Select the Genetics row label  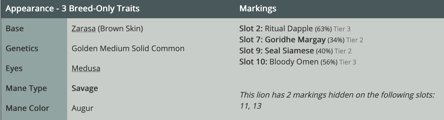tap(22, 48)
